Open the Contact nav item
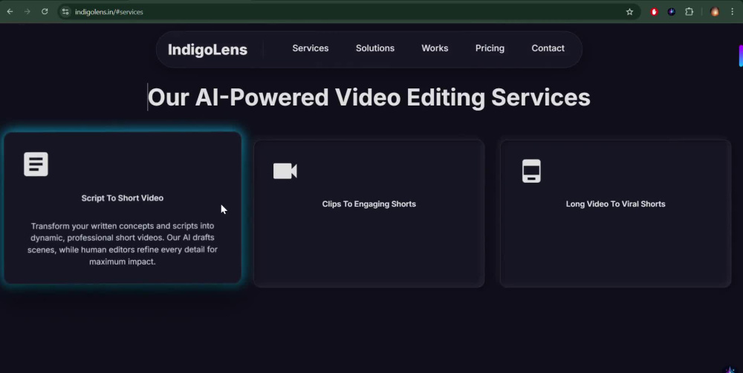The width and height of the screenshot is (743, 373). 548,48
